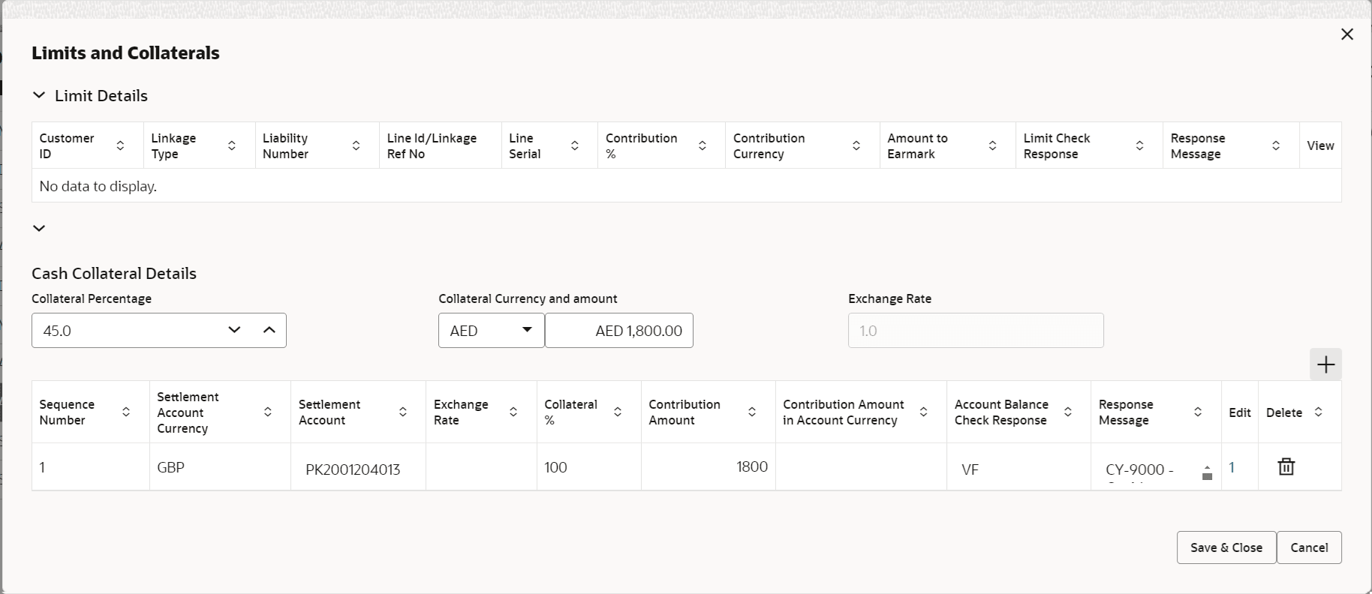Image resolution: width=1372 pixels, height=594 pixels.
Task: Click the collateral amount field AED 1,800.00
Action: (619, 331)
